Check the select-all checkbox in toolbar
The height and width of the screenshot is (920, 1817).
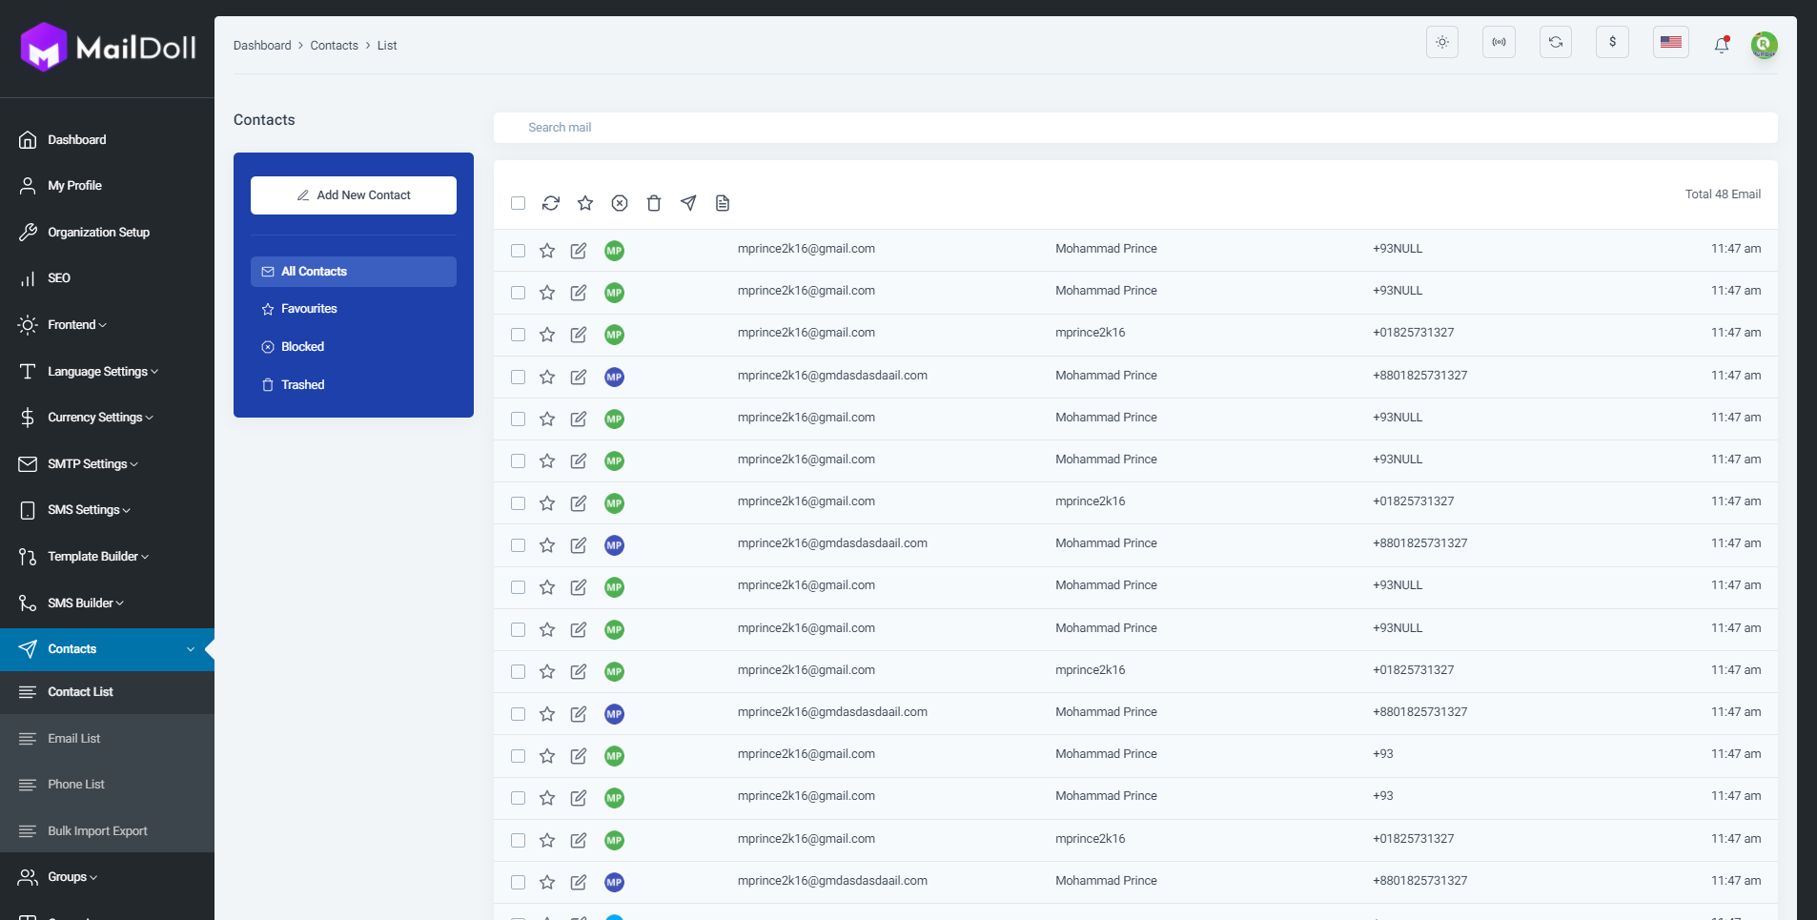point(519,203)
